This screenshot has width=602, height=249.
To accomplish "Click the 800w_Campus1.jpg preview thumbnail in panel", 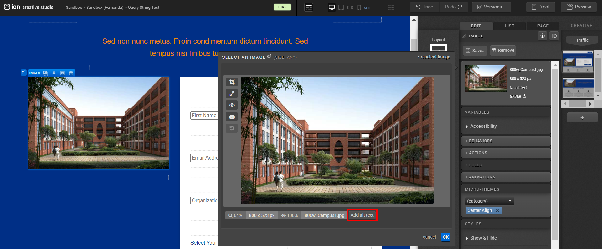I will (x=486, y=78).
